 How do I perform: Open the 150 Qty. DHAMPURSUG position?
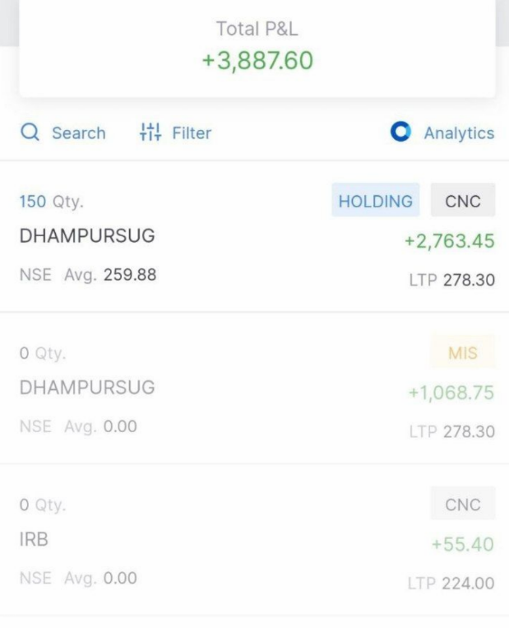click(x=87, y=236)
